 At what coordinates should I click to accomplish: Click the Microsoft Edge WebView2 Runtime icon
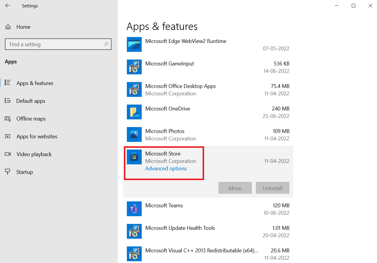coord(134,44)
